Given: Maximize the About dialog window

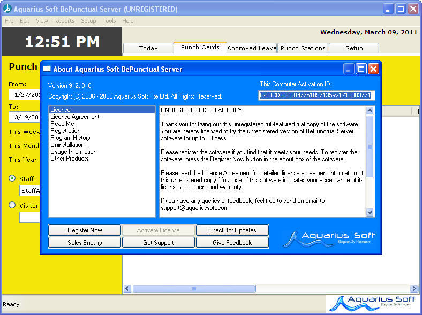Looking at the screenshot, I should coord(361,69).
